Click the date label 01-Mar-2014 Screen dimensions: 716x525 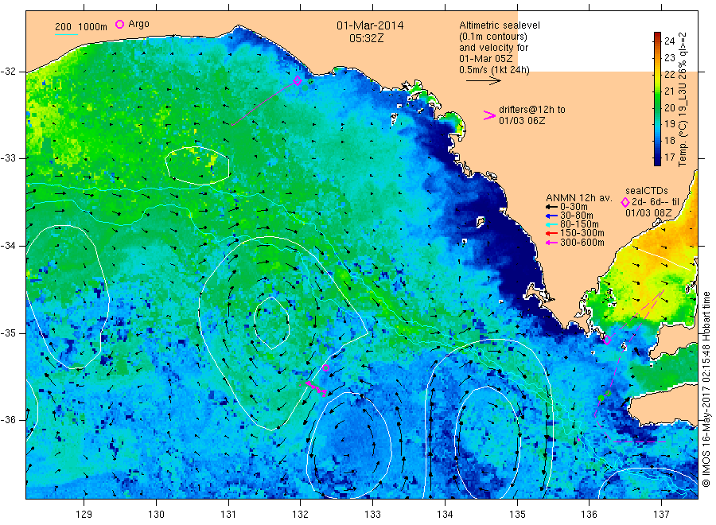(x=370, y=25)
